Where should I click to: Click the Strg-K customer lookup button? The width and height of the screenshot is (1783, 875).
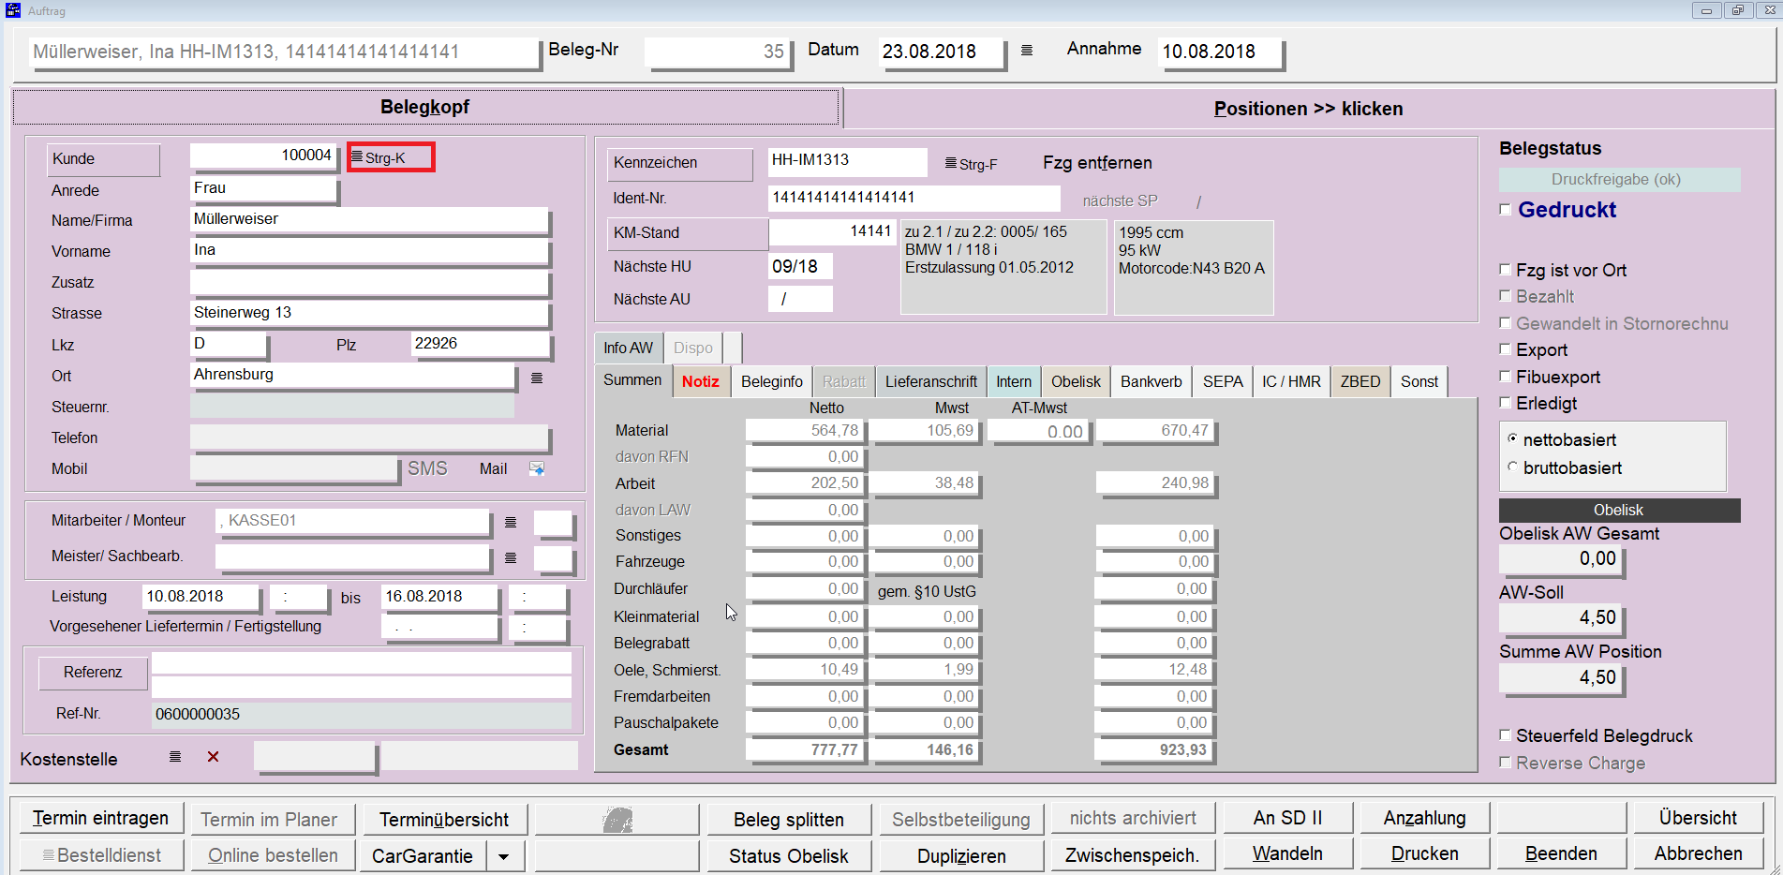click(391, 157)
